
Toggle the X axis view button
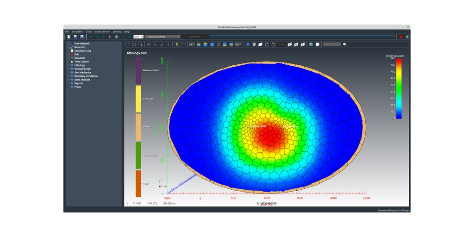tap(155, 44)
